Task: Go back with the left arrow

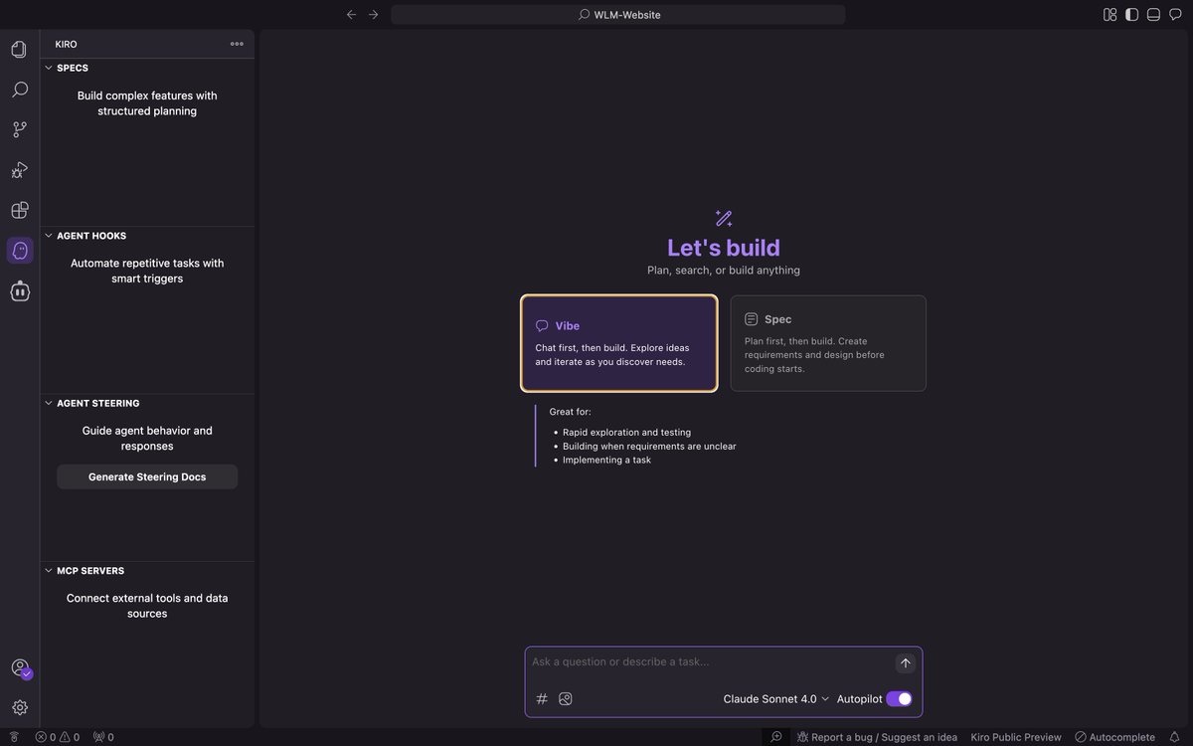Action: point(351,14)
